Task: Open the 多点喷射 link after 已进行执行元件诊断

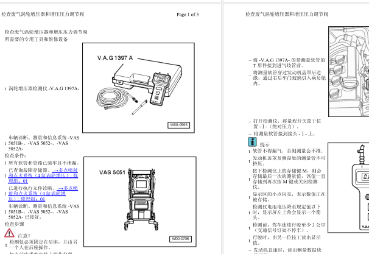Action: [x=43, y=194]
